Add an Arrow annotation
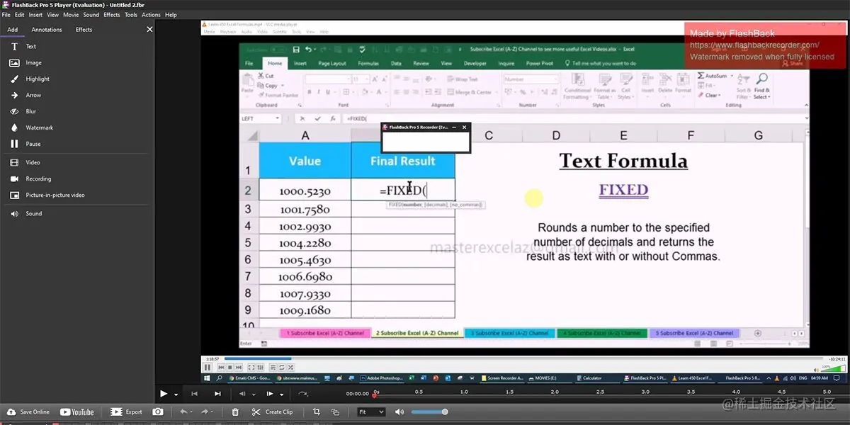The image size is (850, 425). 25,96
